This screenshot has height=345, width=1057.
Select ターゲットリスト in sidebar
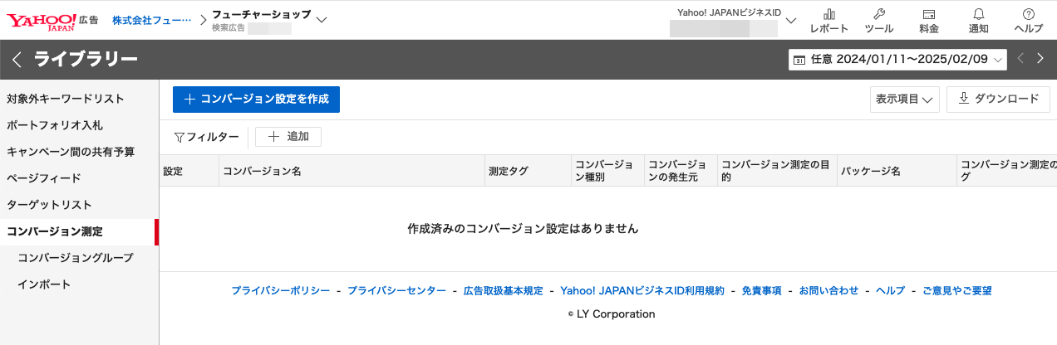point(49,205)
